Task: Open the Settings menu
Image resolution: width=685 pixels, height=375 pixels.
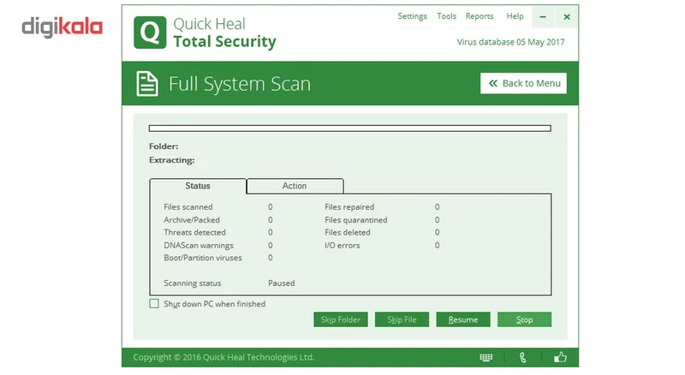Action: pos(412,16)
